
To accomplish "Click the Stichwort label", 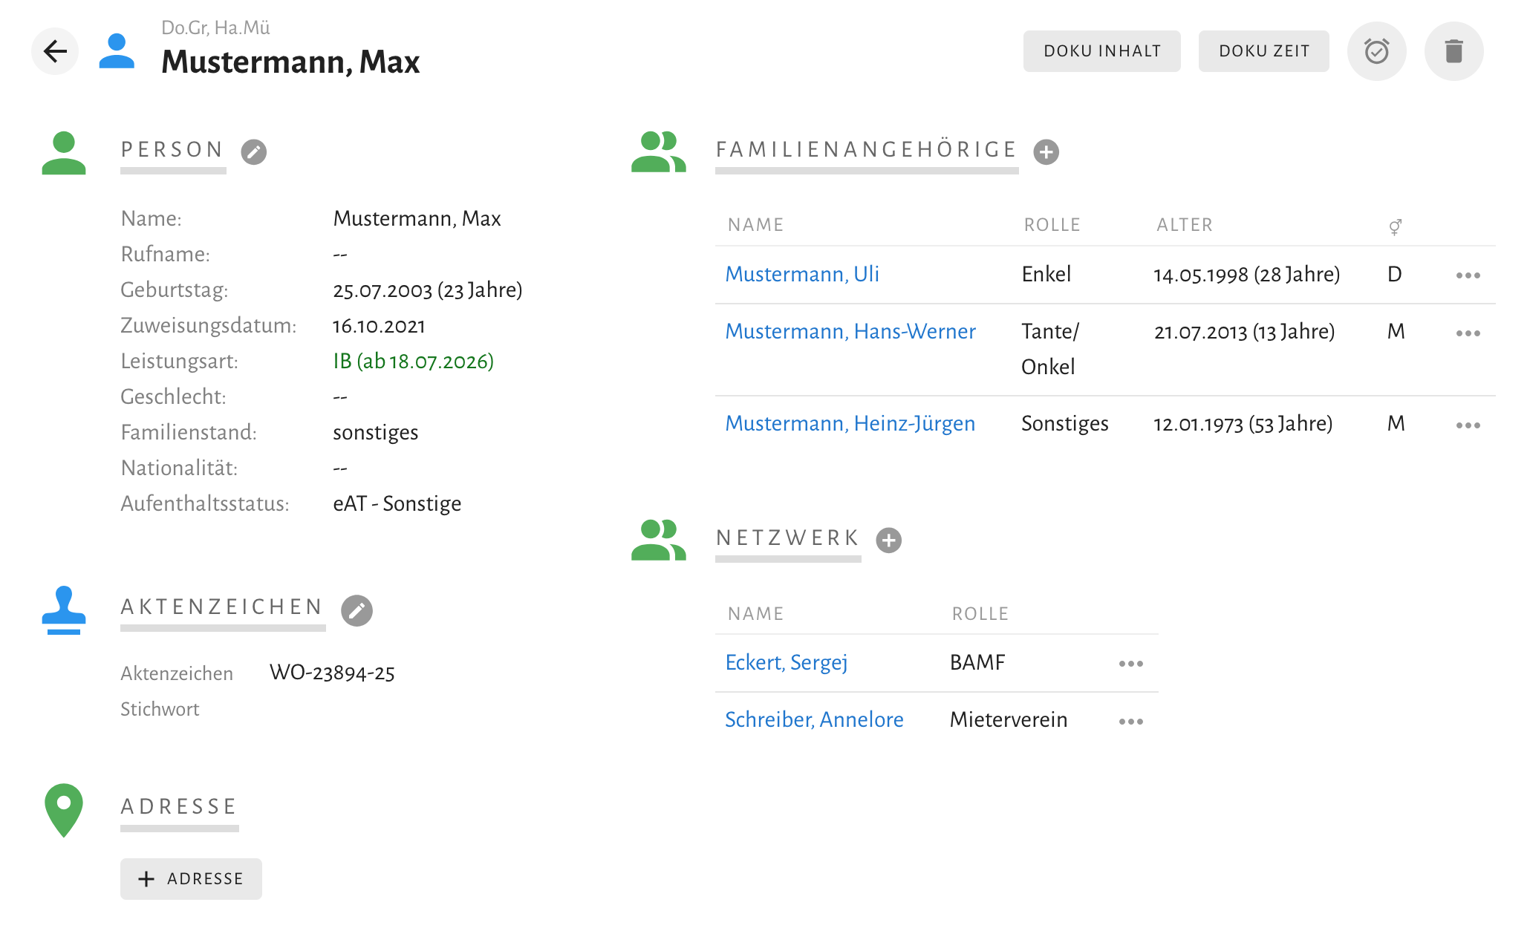I will (160, 710).
